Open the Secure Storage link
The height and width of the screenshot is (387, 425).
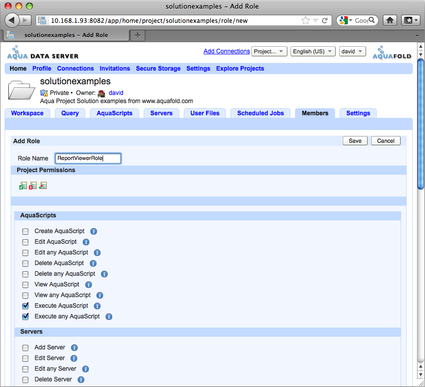pyautogui.click(x=158, y=69)
